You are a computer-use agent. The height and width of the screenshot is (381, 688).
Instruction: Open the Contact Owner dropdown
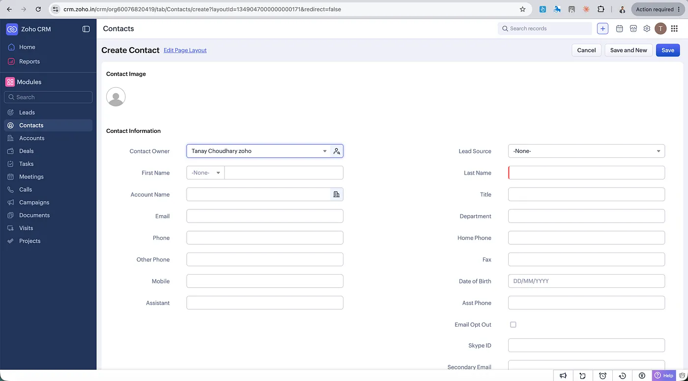258,151
